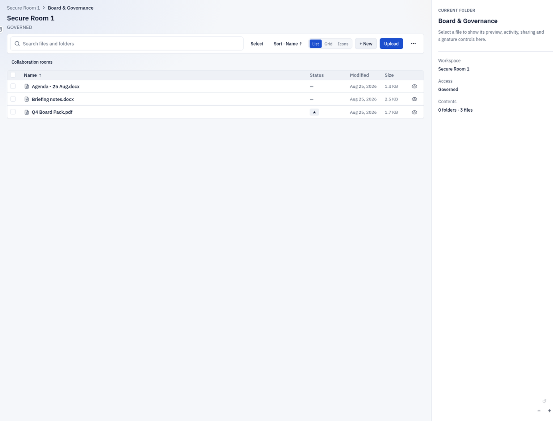Open the Sort · Name dropdown
This screenshot has width=560, height=421.
click(288, 44)
